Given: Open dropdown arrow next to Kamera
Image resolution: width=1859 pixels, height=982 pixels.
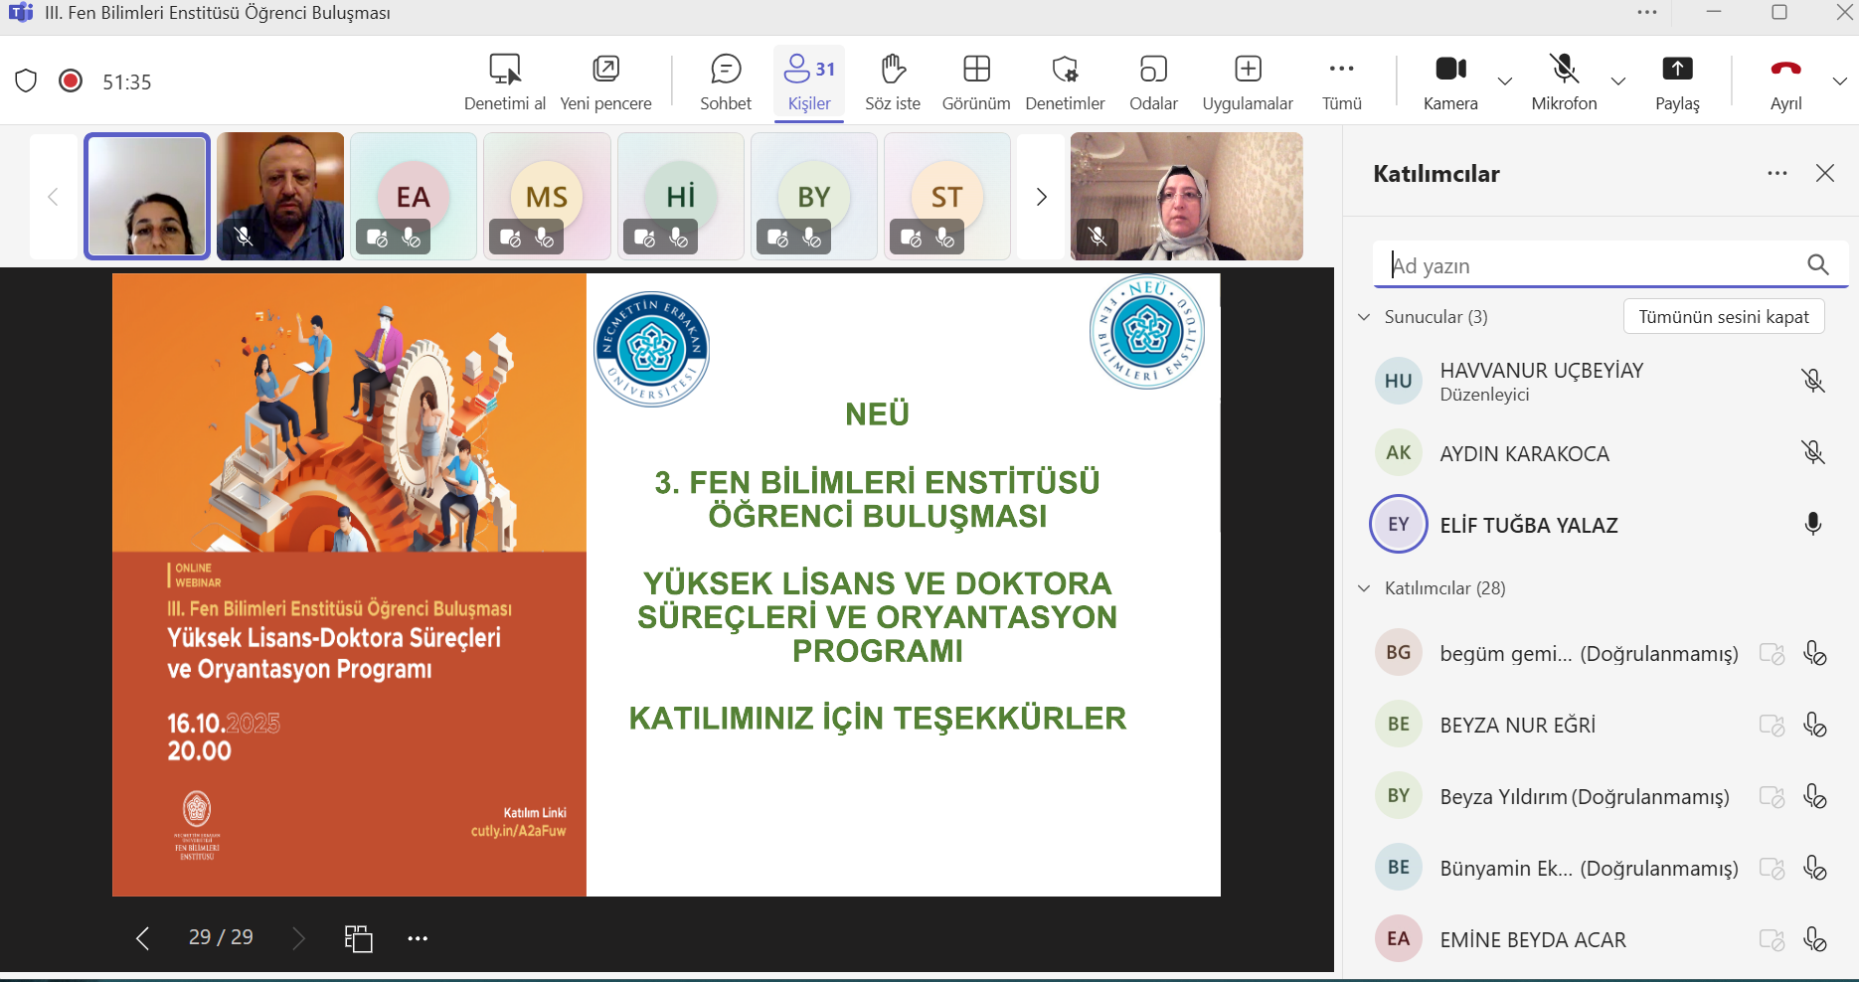Looking at the screenshot, I should click(x=1505, y=82).
